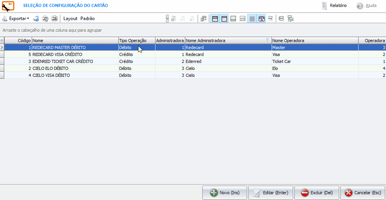Click the Edenred administradora name cell

pos(228,61)
